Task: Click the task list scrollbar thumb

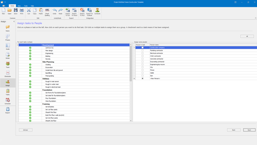Action: pyautogui.click(x=131, y=64)
